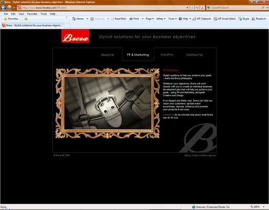Click the Research toolbar button
Image resolution: width=269 pixels, height=210 pixels.
click(259, 18)
